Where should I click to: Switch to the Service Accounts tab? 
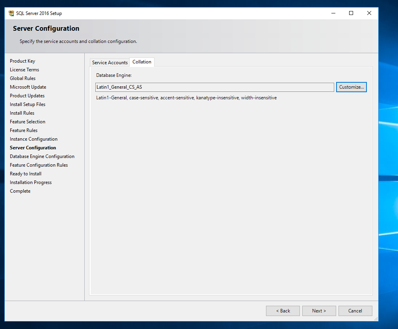coord(110,63)
